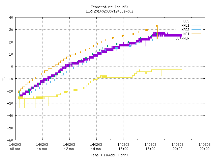Click the yellow SCANNER legend line sample

click(196, 38)
